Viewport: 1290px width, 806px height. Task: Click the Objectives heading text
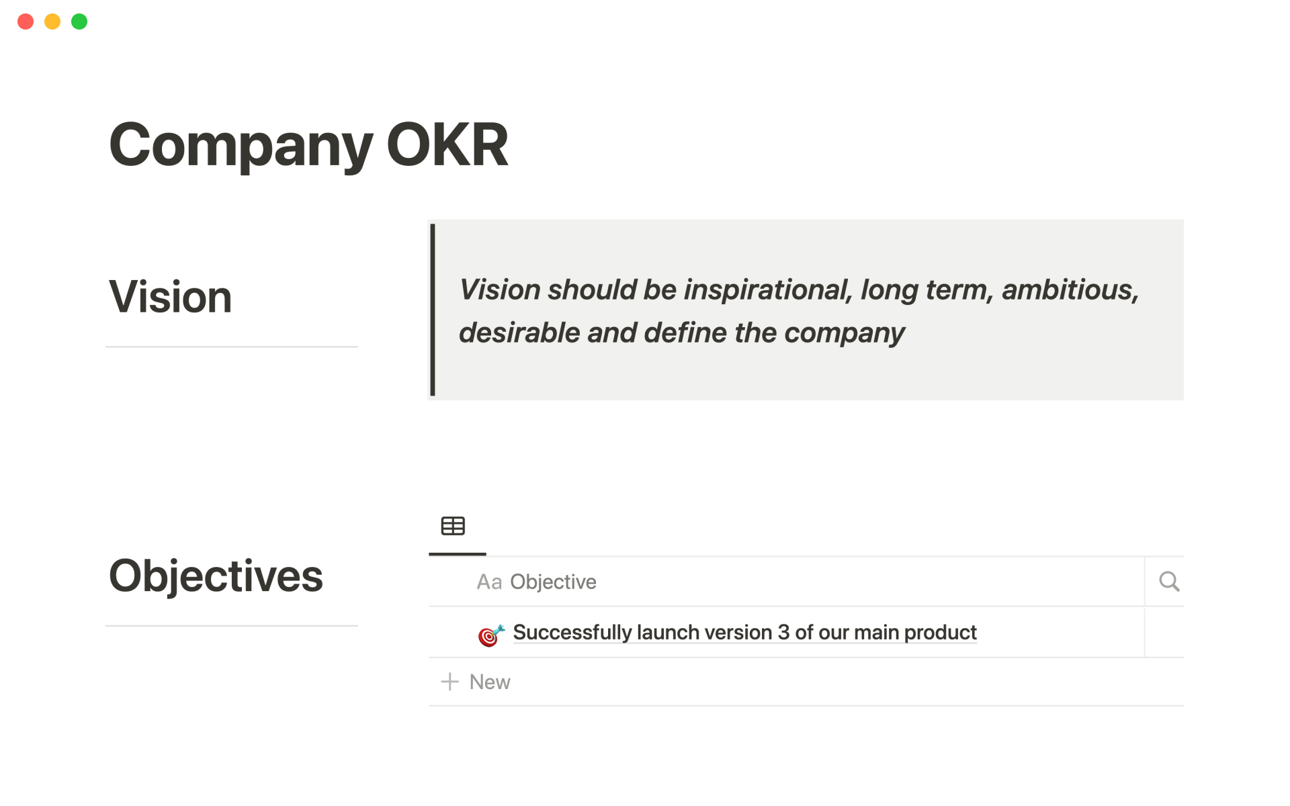point(216,576)
